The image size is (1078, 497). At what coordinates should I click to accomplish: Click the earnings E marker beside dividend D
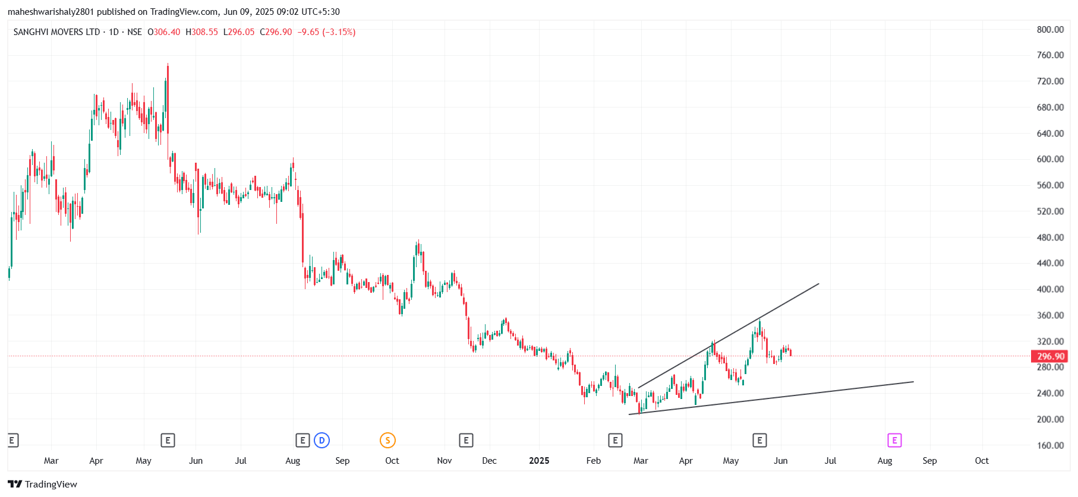coord(302,440)
